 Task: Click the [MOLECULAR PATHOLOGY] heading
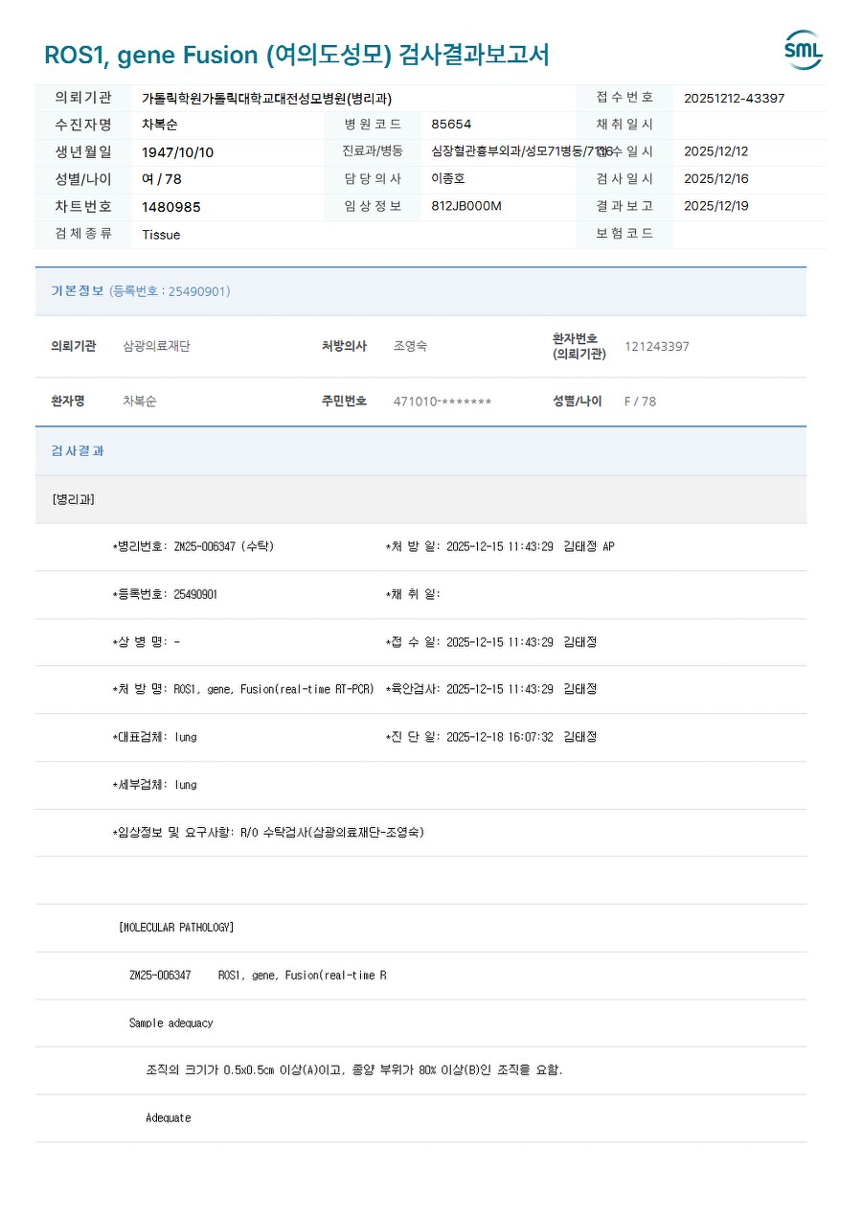click(176, 928)
